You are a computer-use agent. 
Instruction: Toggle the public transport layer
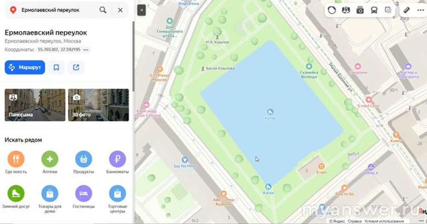[374, 10]
